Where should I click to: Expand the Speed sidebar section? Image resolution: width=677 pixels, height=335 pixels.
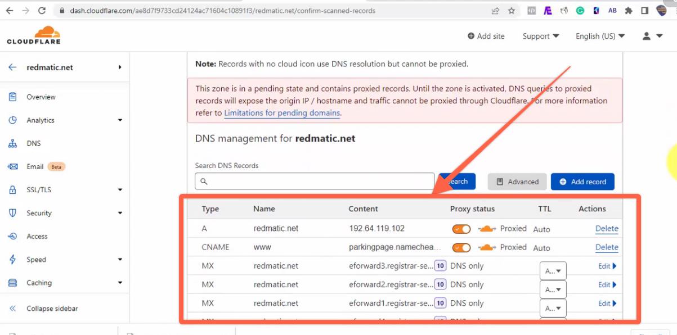120,260
